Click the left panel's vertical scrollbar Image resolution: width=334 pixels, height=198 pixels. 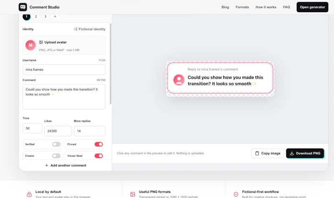(x=111, y=64)
